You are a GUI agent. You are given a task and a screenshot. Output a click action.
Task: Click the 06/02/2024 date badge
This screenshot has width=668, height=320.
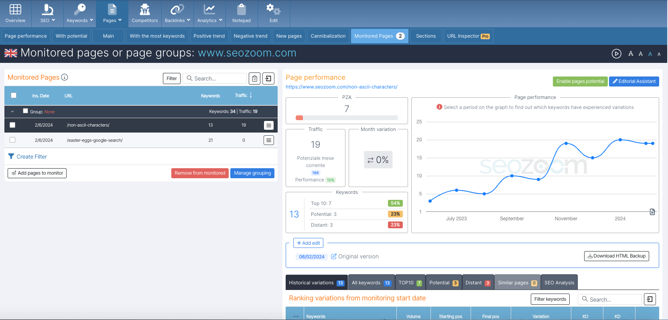coord(312,257)
